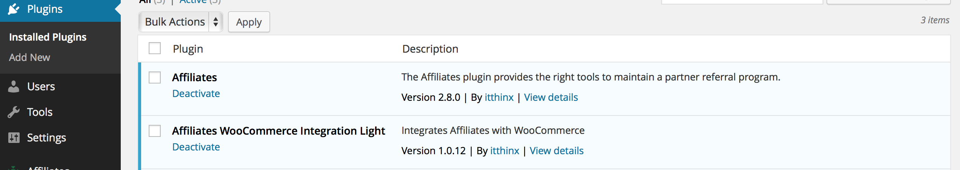
Task: Open Add New plugin submenu item
Action: (29, 57)
